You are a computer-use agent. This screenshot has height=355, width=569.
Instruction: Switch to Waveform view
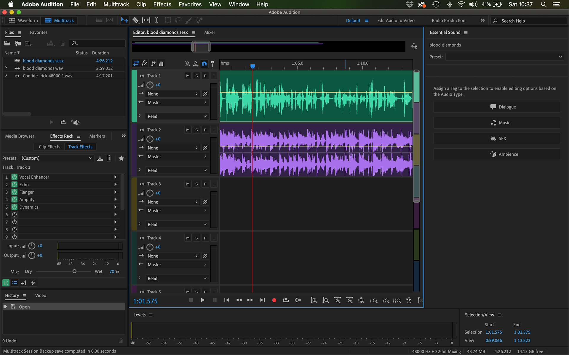pos(23,20)
